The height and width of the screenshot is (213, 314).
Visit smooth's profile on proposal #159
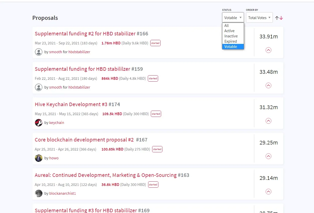(55, 87)
